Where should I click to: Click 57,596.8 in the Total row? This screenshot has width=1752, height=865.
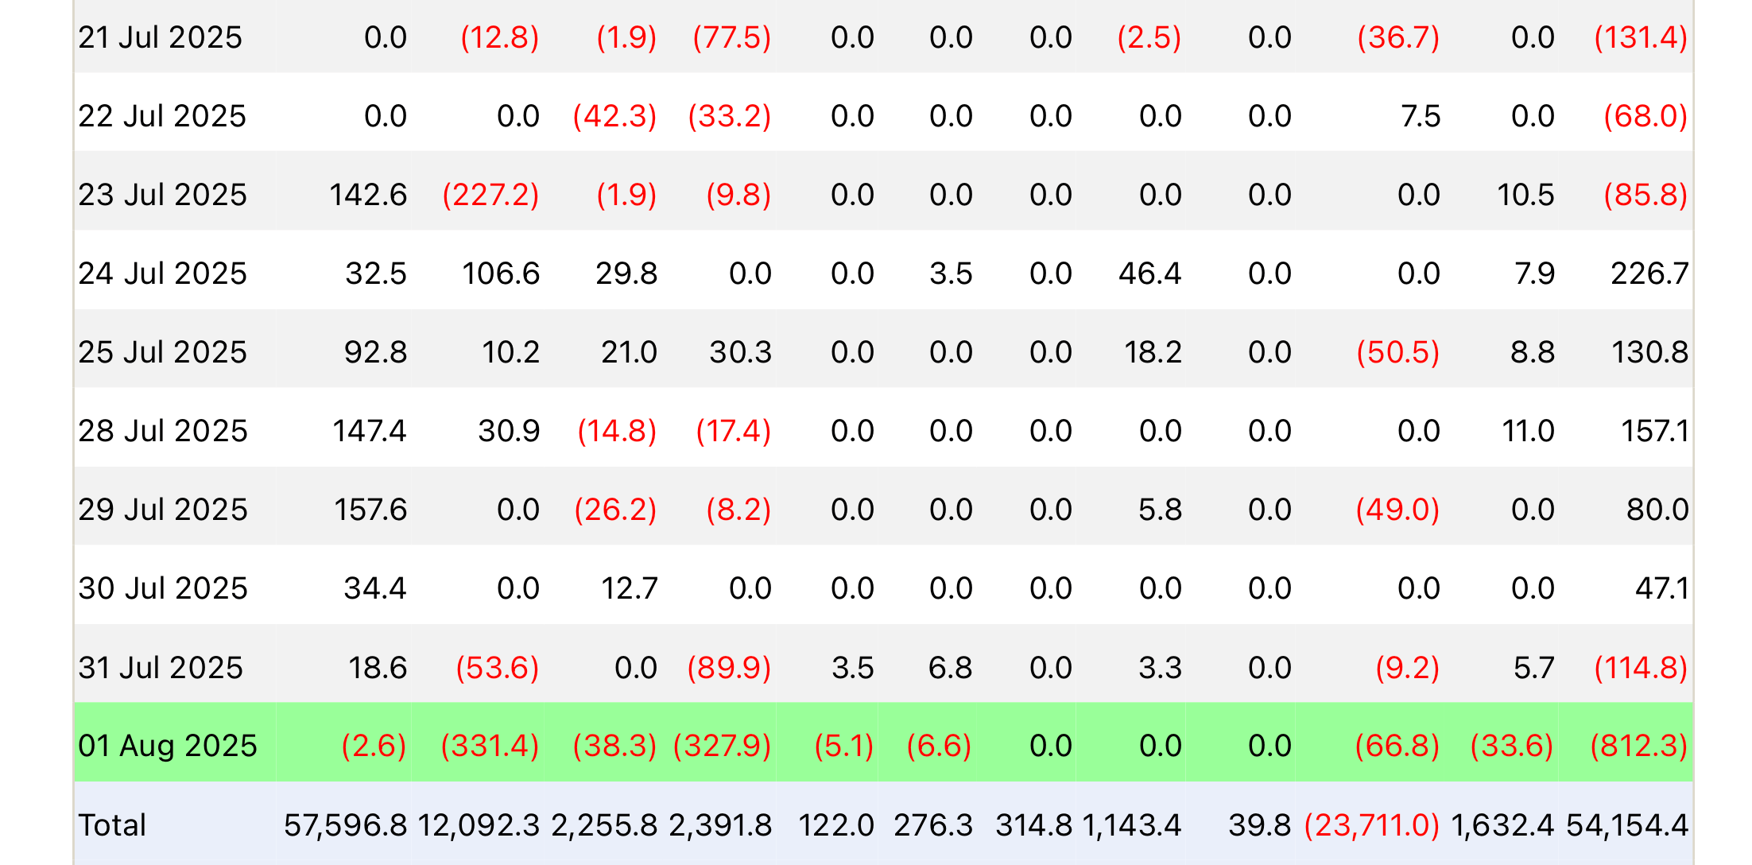pos(345,825)
